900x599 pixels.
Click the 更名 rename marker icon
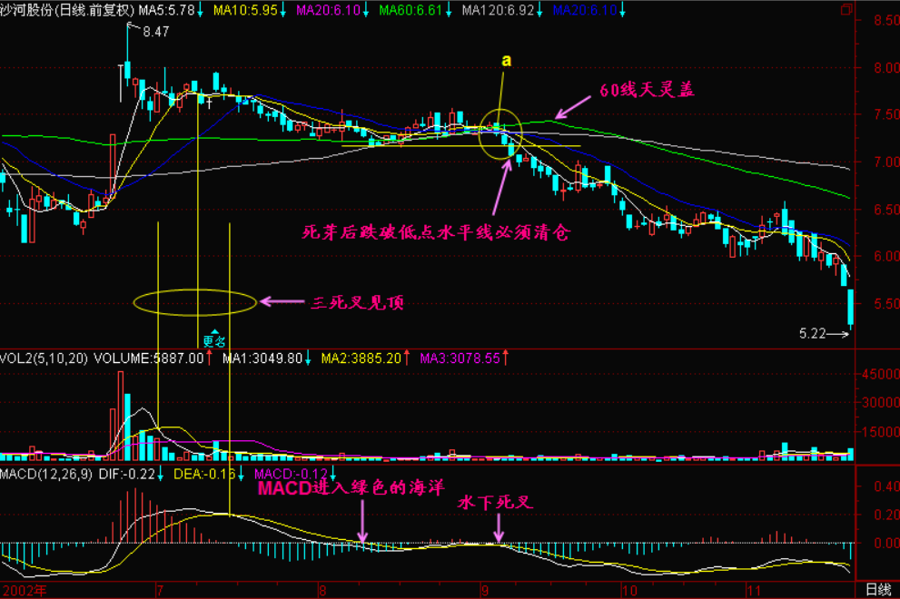pos(213,340)
